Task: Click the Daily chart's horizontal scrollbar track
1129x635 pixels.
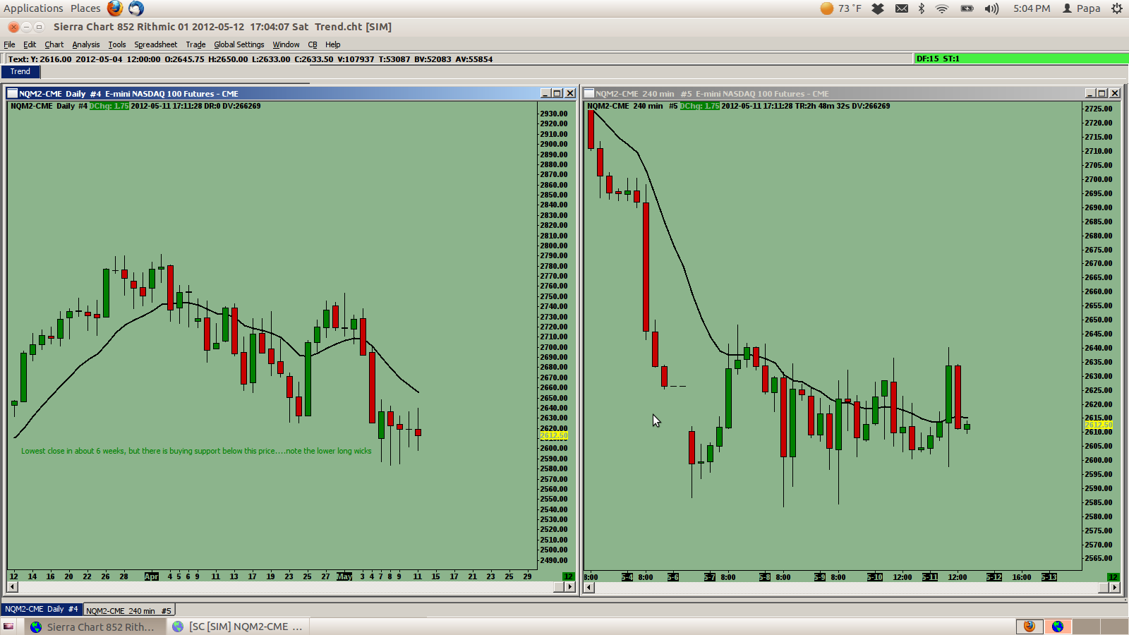Action: (x=291, y=587)
